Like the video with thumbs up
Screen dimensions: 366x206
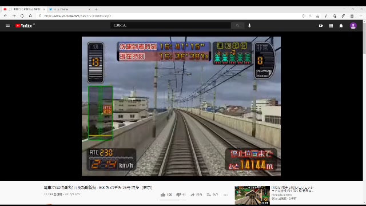click(166, 195)
